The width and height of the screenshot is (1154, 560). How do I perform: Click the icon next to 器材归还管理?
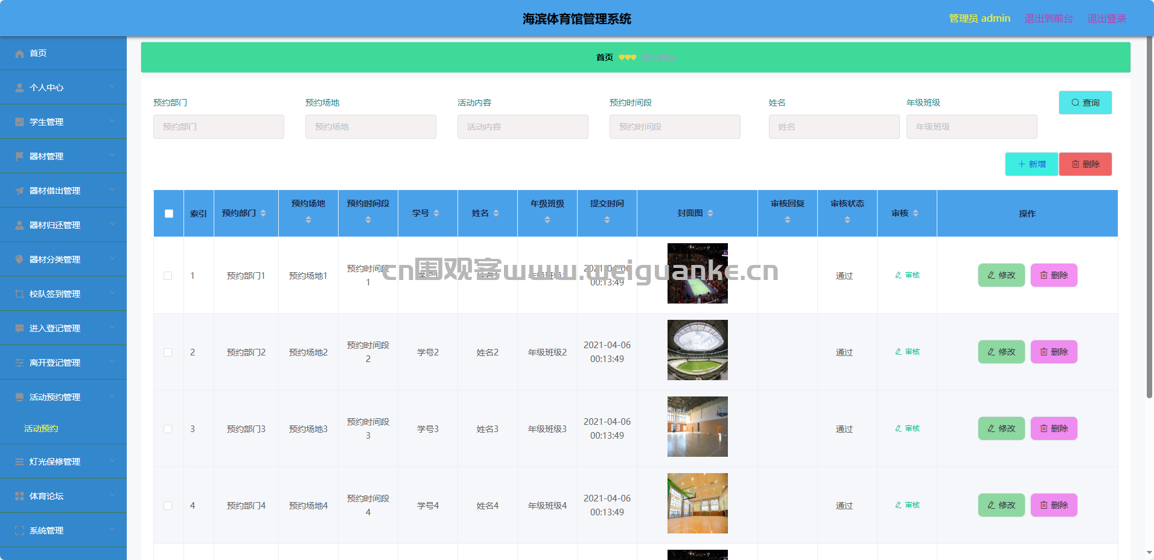(19, 226)
